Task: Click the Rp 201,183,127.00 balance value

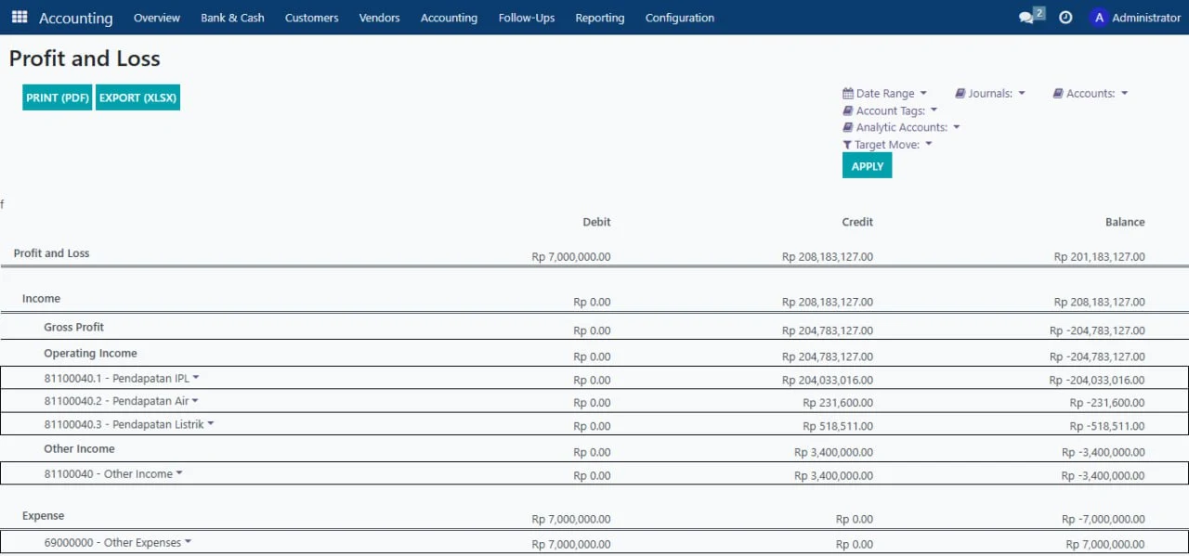Action: point(1100,257)
